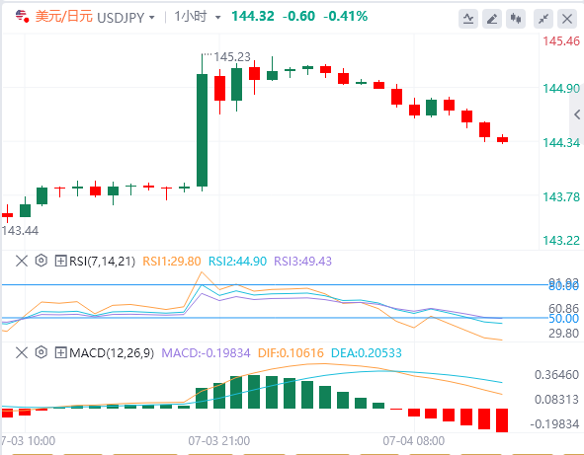This screenshot has width=584, height=455.
Task: Select the drawing pencil tool
Action: click(492, 19)
